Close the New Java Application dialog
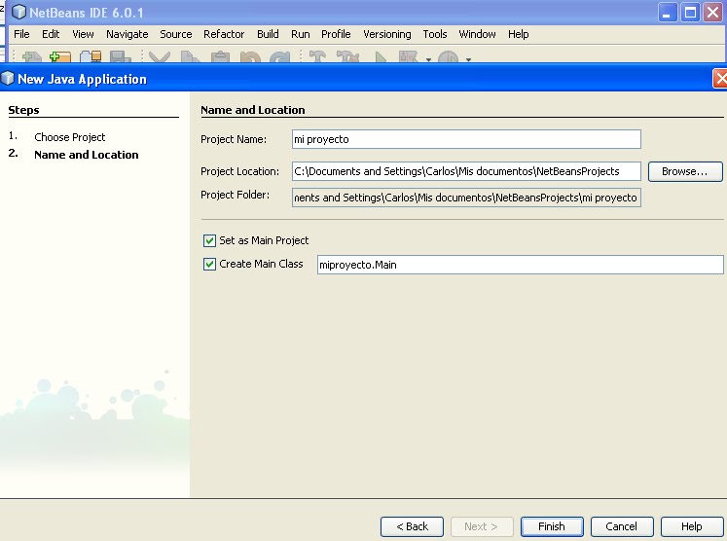727x541 pixels. tap(720, 79)
